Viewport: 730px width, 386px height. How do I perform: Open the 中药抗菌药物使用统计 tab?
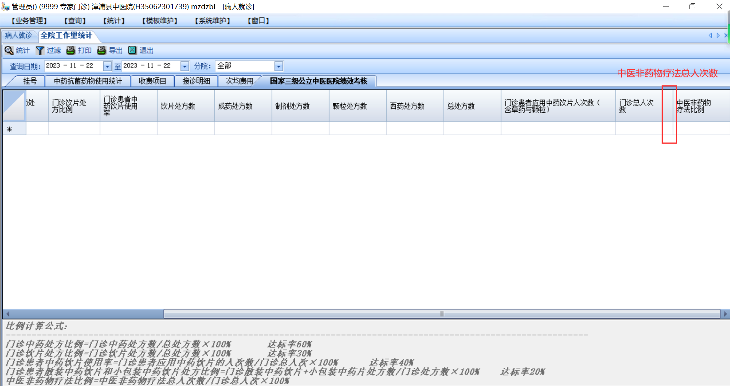click(88, 81)
